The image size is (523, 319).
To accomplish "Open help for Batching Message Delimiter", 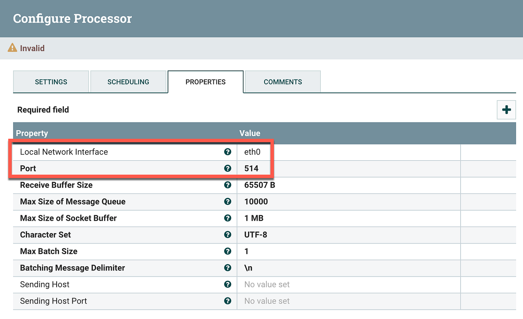I will click(228, 268).
